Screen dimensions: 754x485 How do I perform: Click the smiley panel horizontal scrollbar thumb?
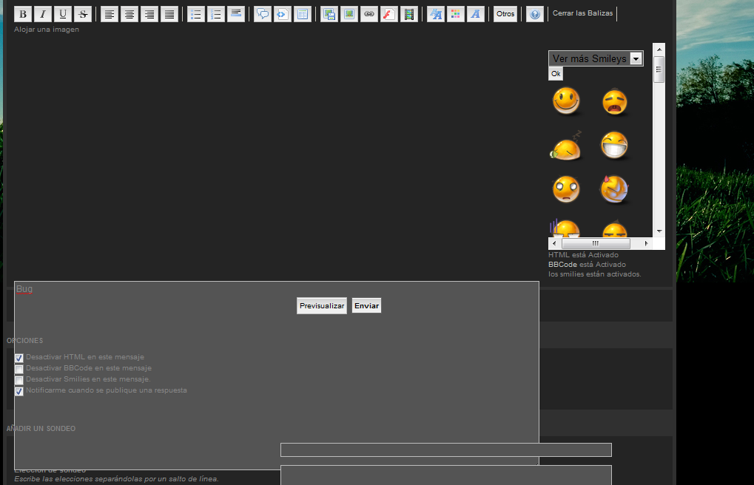[596, 243]
